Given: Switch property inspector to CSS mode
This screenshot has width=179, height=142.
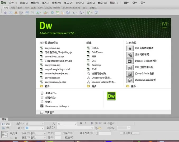Looking at the screenshot, I should point(6,128).
